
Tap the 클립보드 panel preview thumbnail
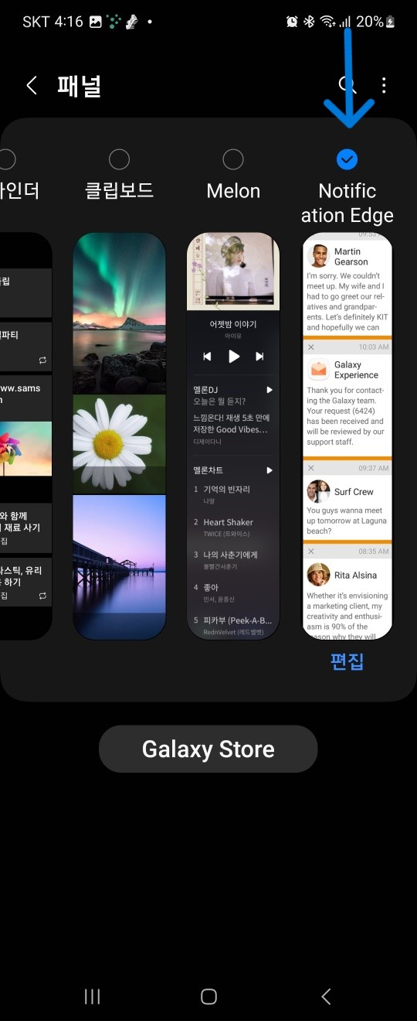pyautogui.click(x=119, y=436)
